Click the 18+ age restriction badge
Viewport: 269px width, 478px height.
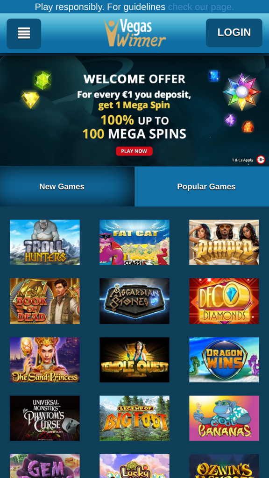[261, 160]
